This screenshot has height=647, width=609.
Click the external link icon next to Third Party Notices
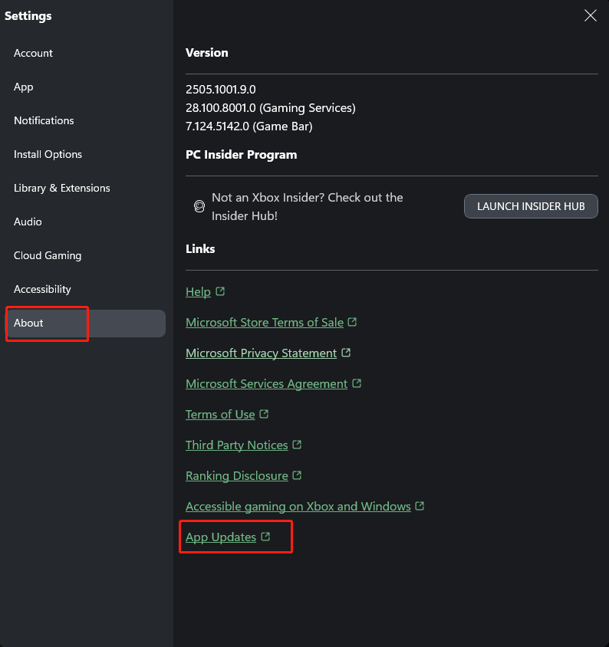point(298,444)
